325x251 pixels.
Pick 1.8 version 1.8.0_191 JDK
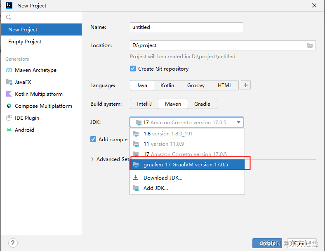187,134
